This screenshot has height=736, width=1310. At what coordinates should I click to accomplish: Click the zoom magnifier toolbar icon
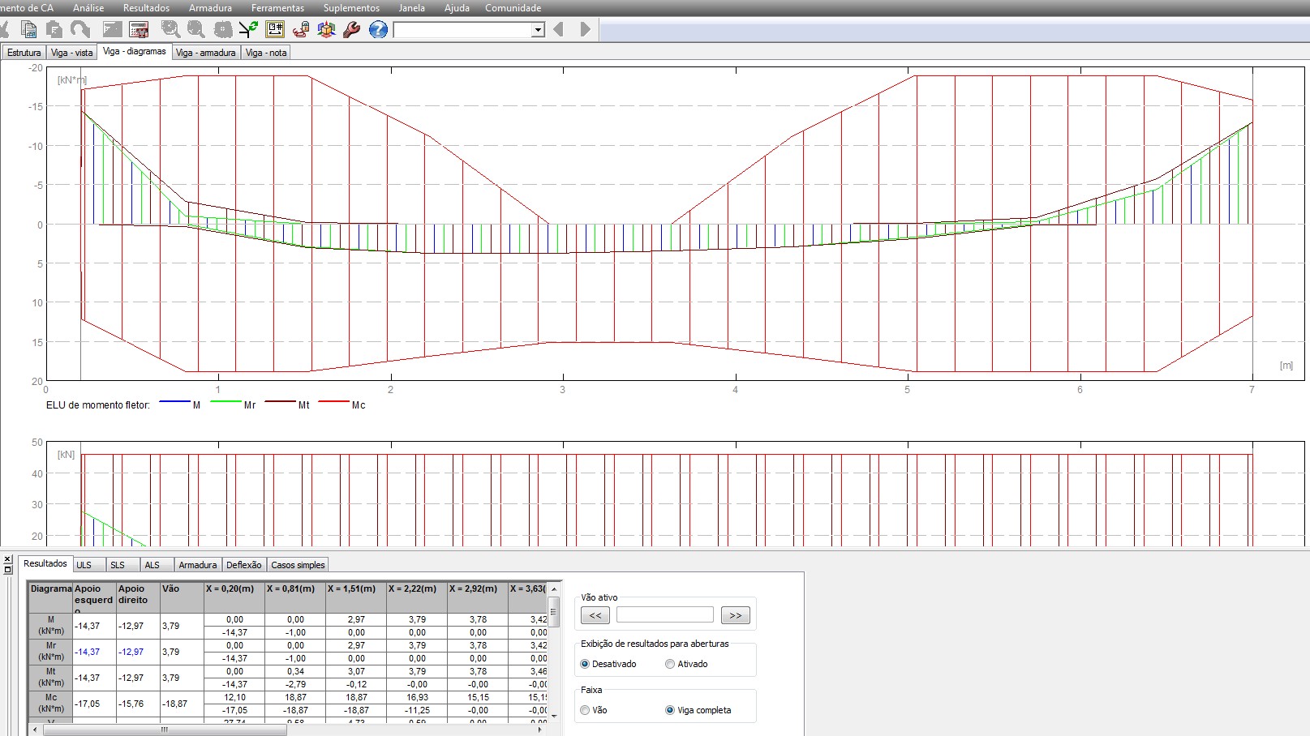click(170, 30)
